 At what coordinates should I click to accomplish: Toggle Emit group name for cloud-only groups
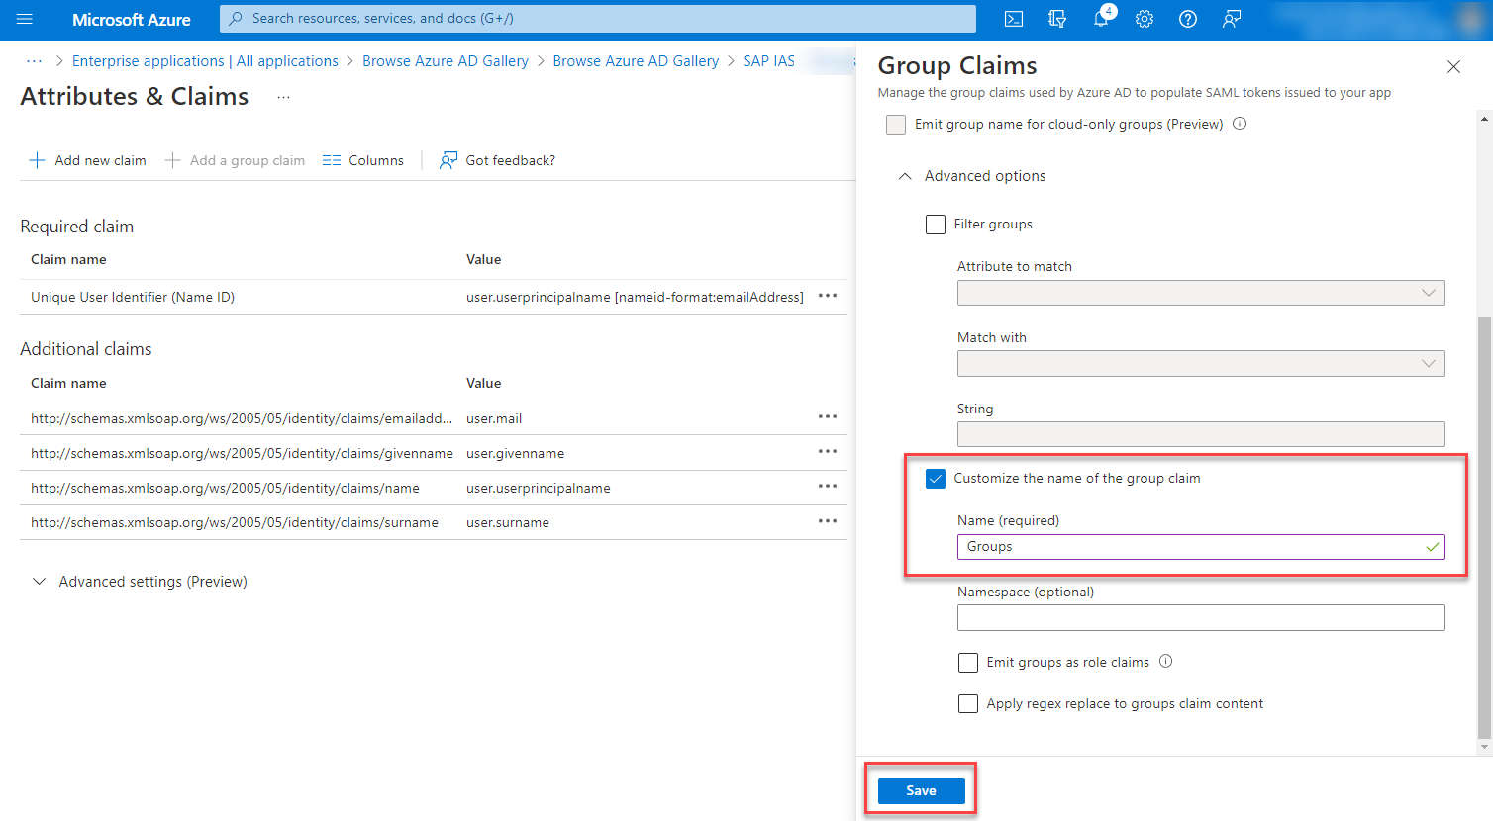[x=896, y=125]
